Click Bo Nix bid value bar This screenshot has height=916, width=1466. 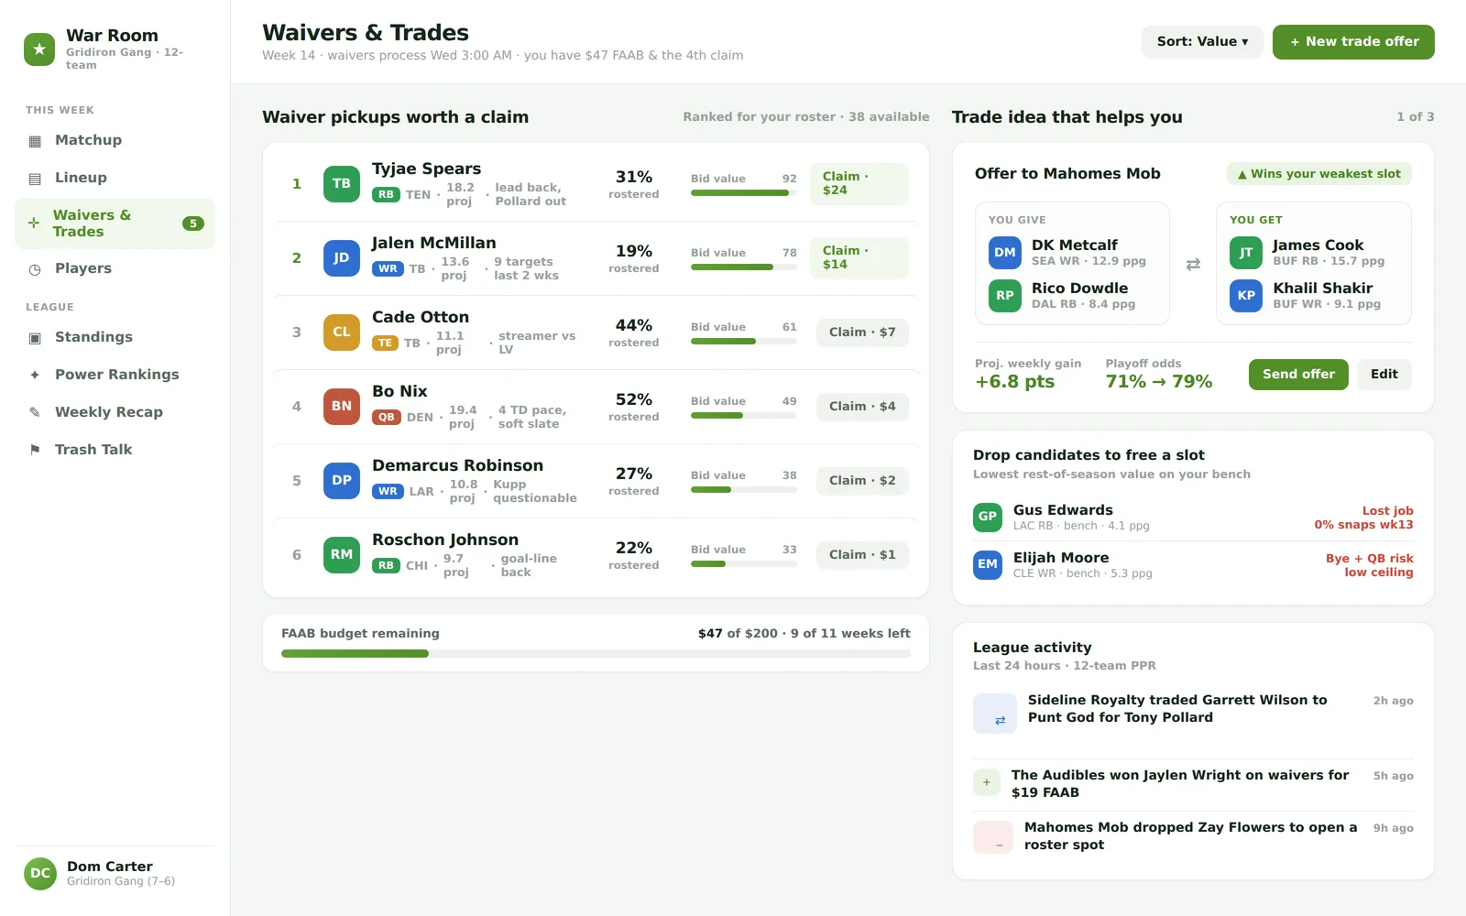tap(744, 416)
